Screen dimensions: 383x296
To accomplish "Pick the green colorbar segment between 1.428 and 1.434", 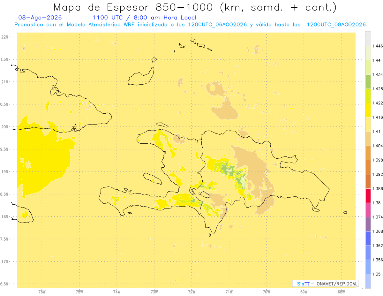I will pos(368,81).
